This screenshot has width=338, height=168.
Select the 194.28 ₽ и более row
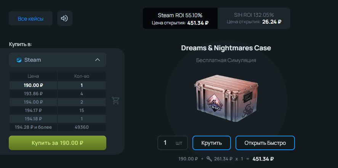pos(58,127)
